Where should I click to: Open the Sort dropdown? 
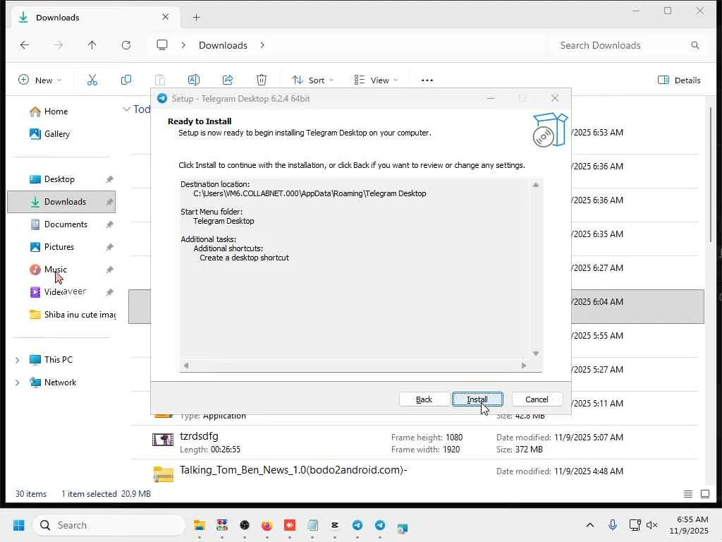[x=312, y=80]
